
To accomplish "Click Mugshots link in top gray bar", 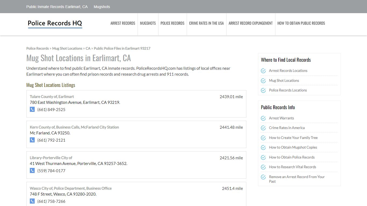I will point(102,7).
